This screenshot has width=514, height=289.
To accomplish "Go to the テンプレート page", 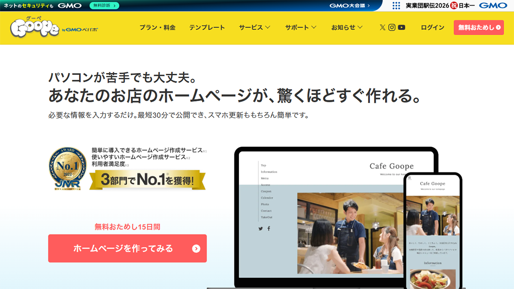I will 207,27.
